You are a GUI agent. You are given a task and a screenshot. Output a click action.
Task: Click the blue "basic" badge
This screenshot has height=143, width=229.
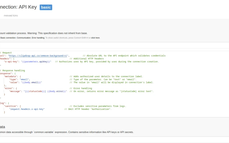tap(46, 7)
